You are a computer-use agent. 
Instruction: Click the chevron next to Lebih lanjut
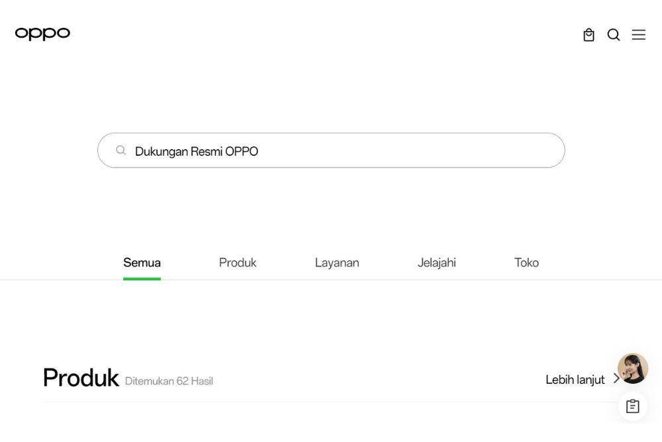coord(616,378)
